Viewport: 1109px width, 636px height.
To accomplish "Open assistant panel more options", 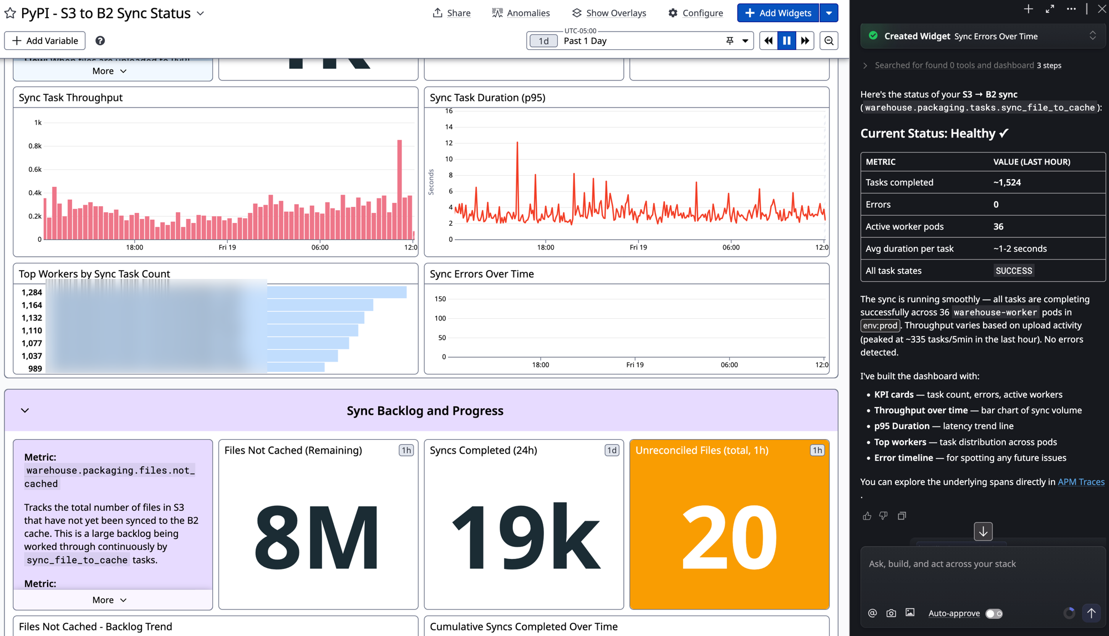I will (1071, 9).
